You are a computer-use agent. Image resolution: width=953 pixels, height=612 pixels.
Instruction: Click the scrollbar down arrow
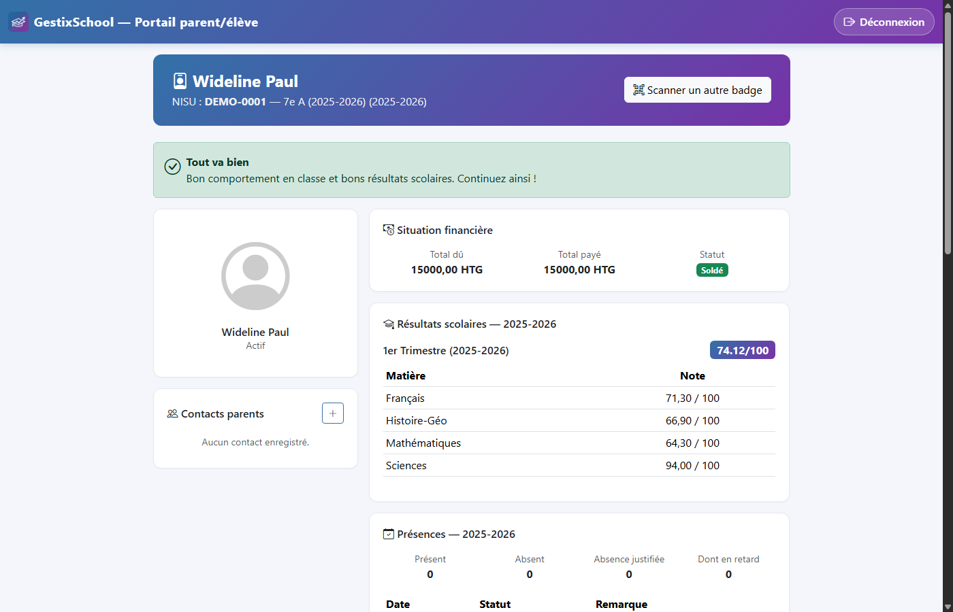tap(948, 607)
